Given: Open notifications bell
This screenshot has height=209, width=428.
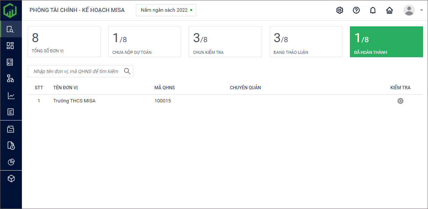Looking at the screenshot, I should 373,10.
